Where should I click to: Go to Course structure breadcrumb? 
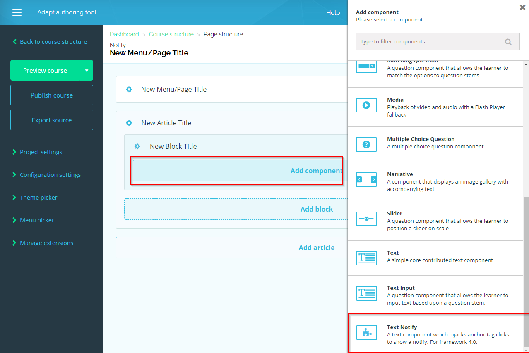[x=171, y=34]
